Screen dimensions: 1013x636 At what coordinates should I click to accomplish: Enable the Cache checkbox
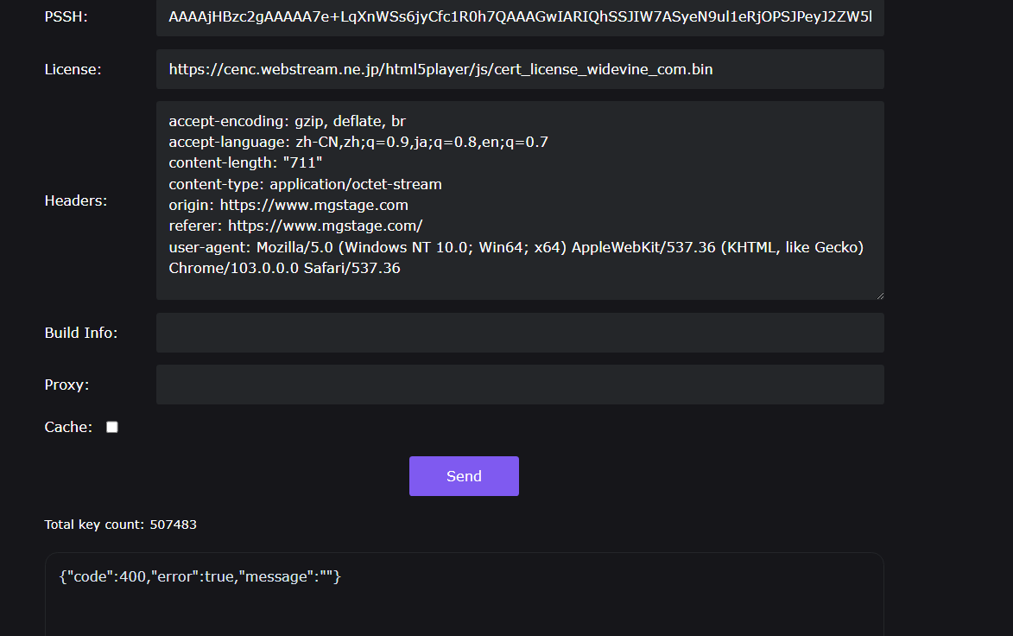pyautogui.click(x=111, y=427)
